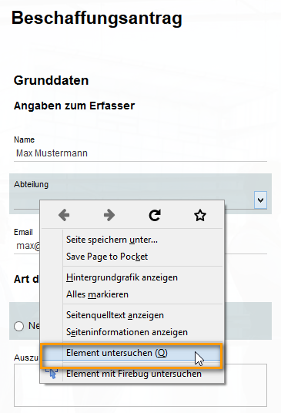Go forward with the right arrow icon

(x=109, y=215)
